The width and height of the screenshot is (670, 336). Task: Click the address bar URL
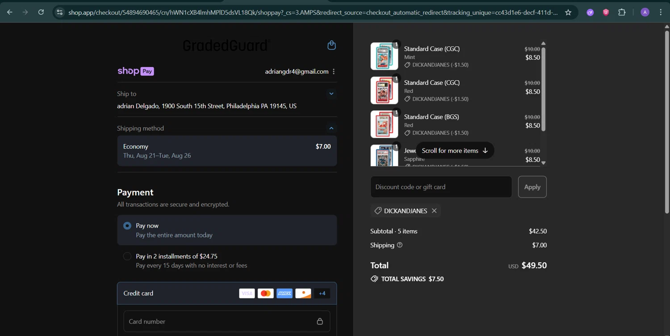pyautogui.click(x=313, y=12)
